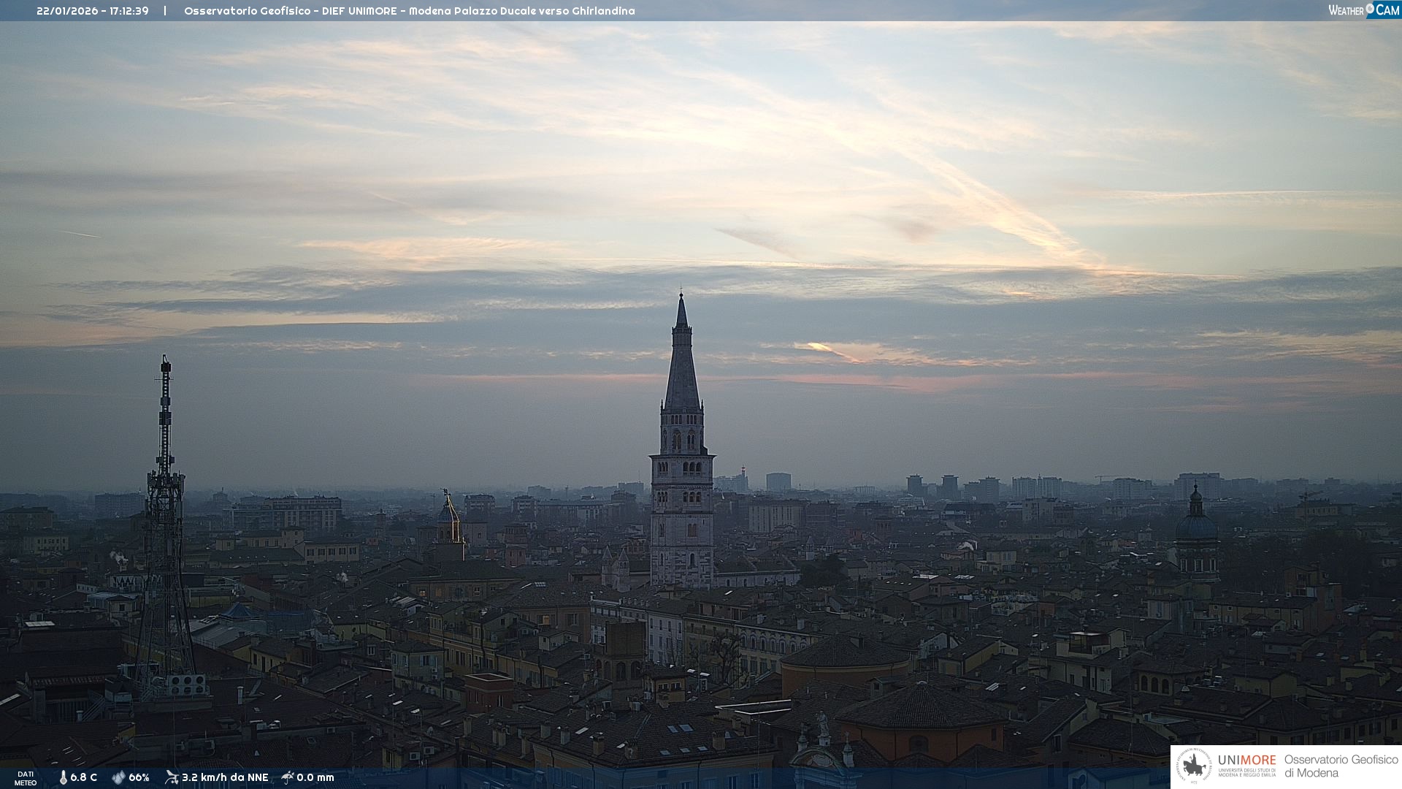Screen dimensions: 1402x789
Task: Click the UNIMORE wordmark text
Action: 1246,760
